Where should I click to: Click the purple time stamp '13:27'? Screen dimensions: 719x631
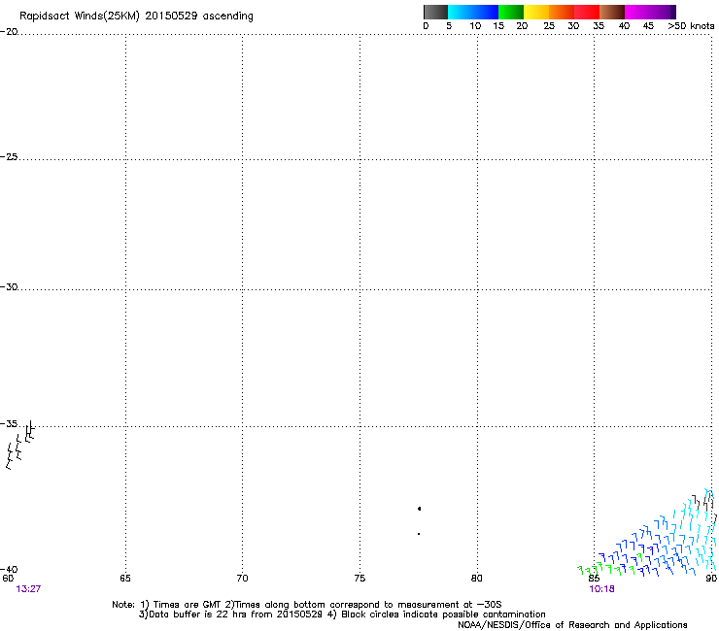(28, 589)
